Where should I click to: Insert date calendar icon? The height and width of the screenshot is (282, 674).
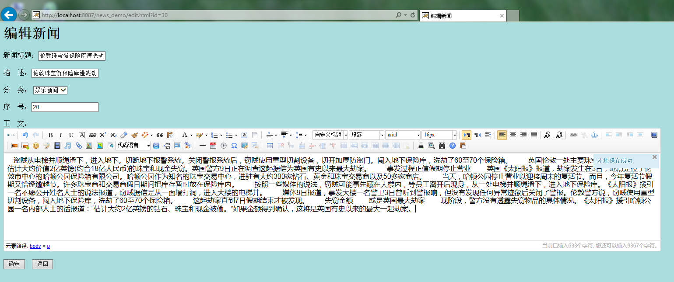coord(213,145)
